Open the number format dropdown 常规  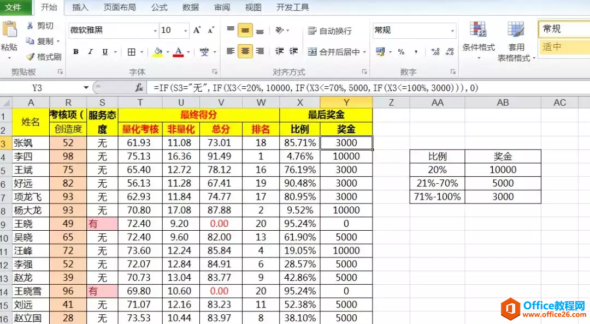[452, 31]
